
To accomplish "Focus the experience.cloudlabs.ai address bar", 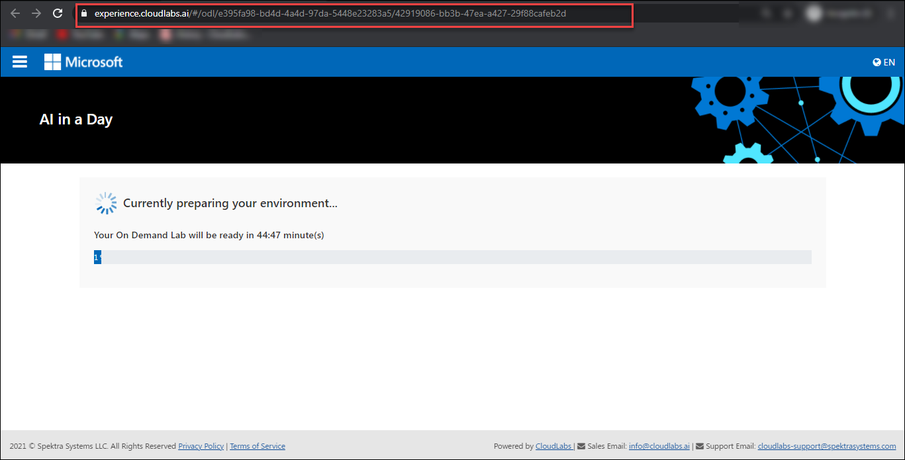I will pyautogui.click(x=355, y=15).
